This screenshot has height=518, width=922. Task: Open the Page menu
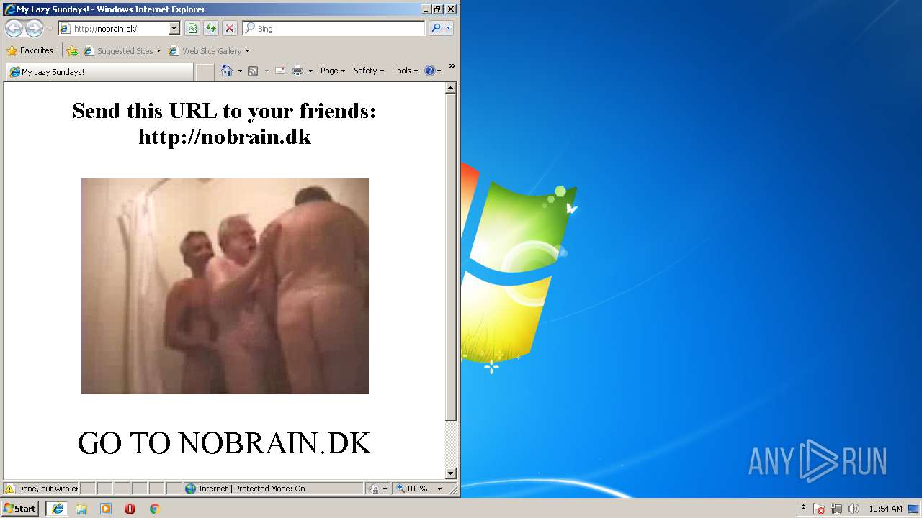point(333,71)
